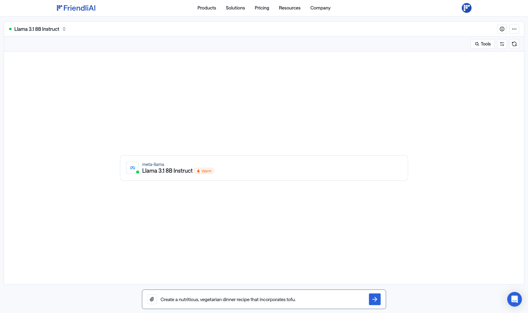Viewport: 528px width, 313px height.
Task: Click the meta-llama publisher label
Action: pyautogui.click(x=153, y=164)
